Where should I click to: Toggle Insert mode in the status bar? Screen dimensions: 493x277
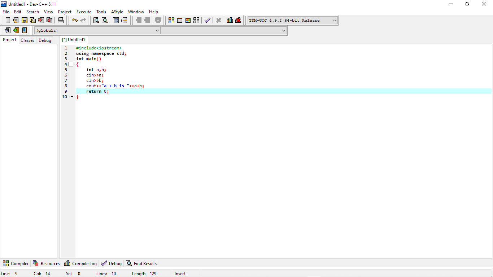pyautogui.click(x=180, y=273)
